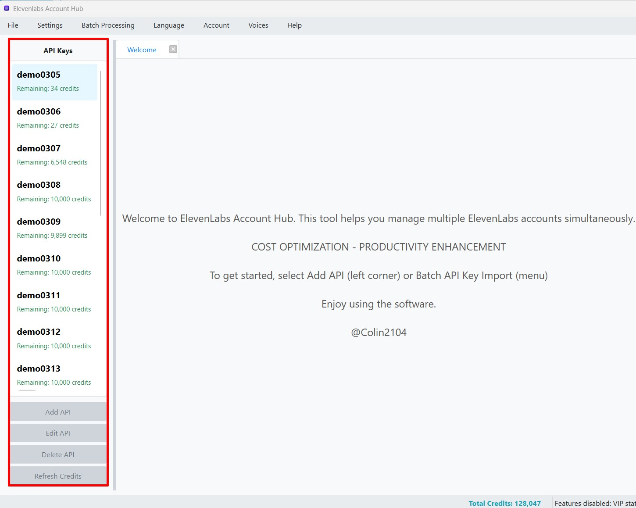Screen dimensions: 636x508
Task: Click the 'Remaining: 6,548 credits' text
Action: pos(52,162)
